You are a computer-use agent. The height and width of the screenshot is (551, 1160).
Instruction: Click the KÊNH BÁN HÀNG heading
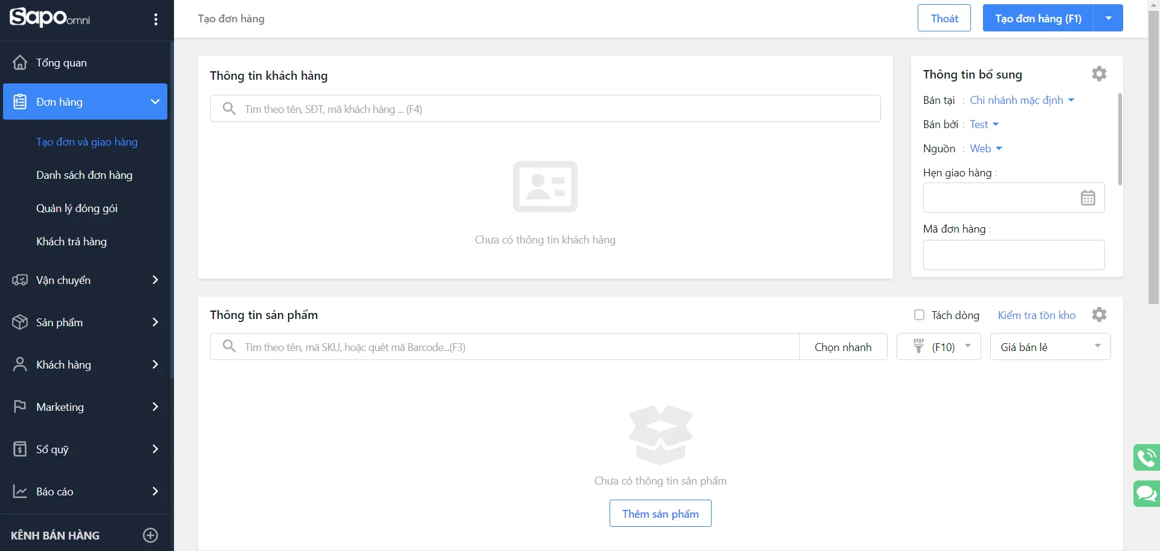(x=55, y=535)
